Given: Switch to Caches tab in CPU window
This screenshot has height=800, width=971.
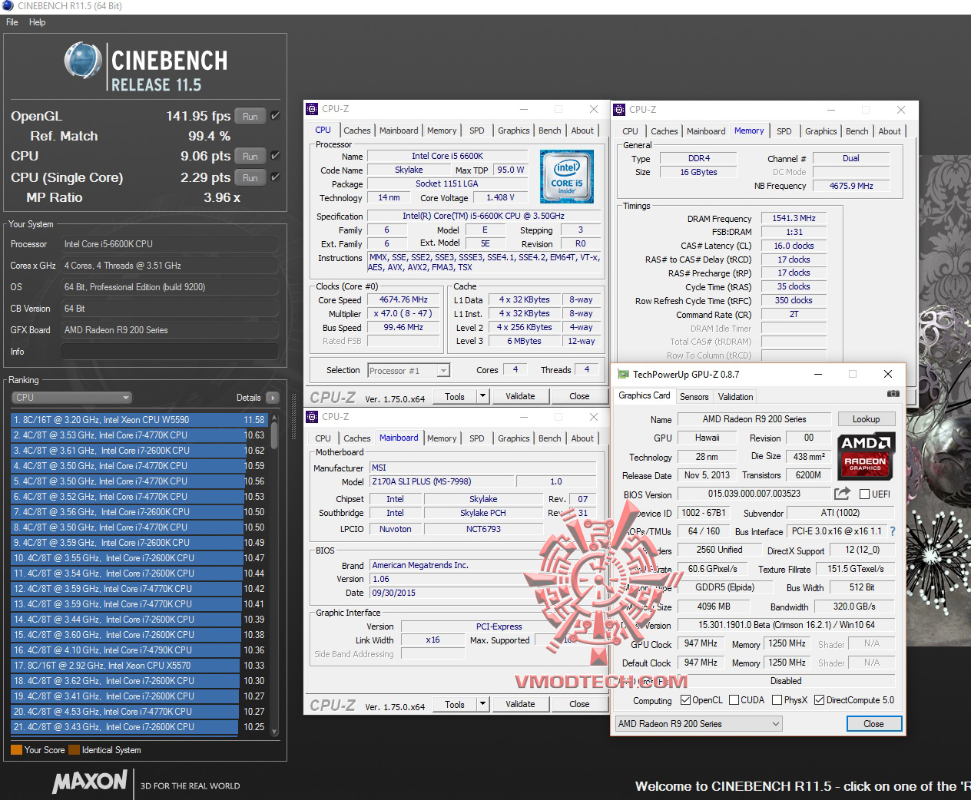Looking at the screenshot, I should tap(356, 131).
